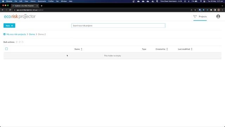Open a new browser tab with plus
Screen dimensions: 225x127
pyautogui.click(x=41, y=6)
